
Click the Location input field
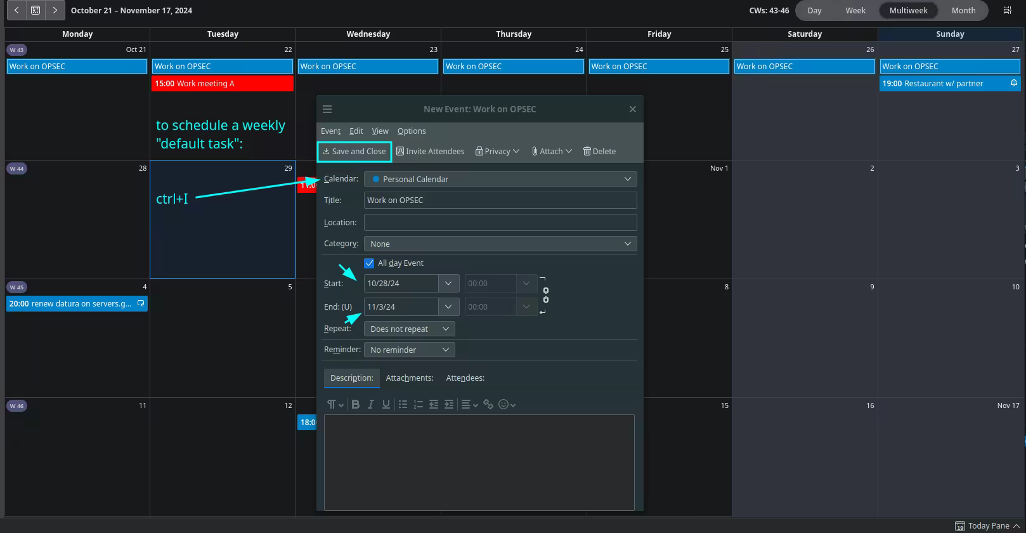500,222
